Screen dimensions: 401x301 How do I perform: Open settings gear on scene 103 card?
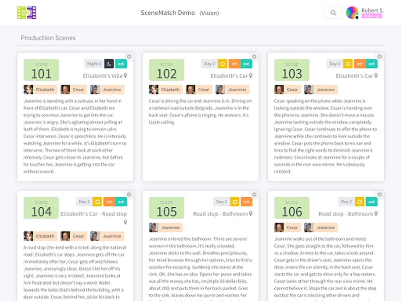(x=380, y=57)
